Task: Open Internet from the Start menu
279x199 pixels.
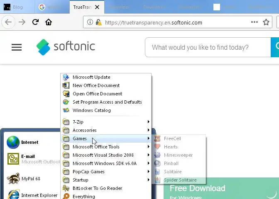Action: click(32, 142)
